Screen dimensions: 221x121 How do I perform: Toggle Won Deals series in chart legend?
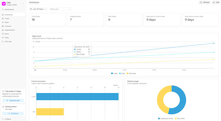pyautogui.click(x=131, y=74)
